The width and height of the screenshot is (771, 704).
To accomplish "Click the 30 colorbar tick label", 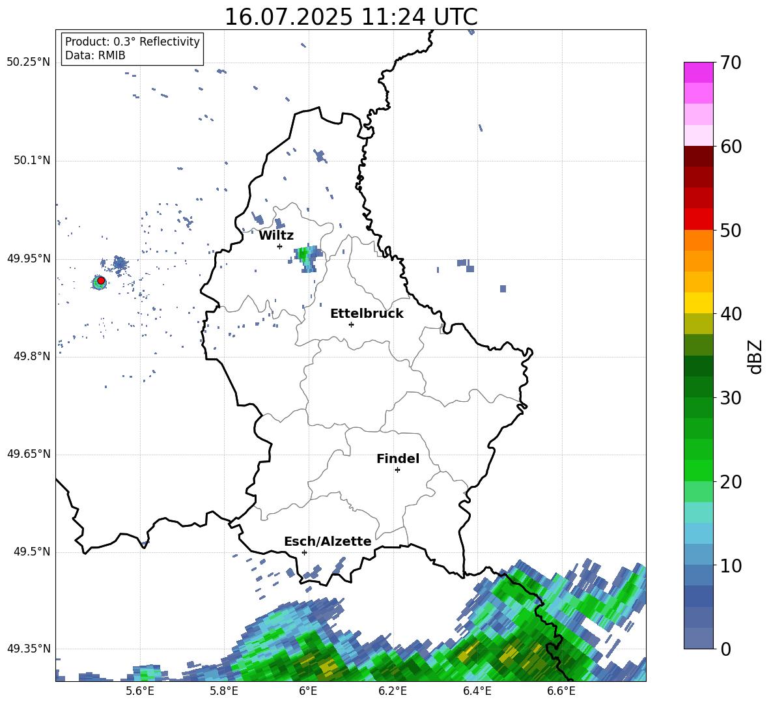I will tap(731, 398).
